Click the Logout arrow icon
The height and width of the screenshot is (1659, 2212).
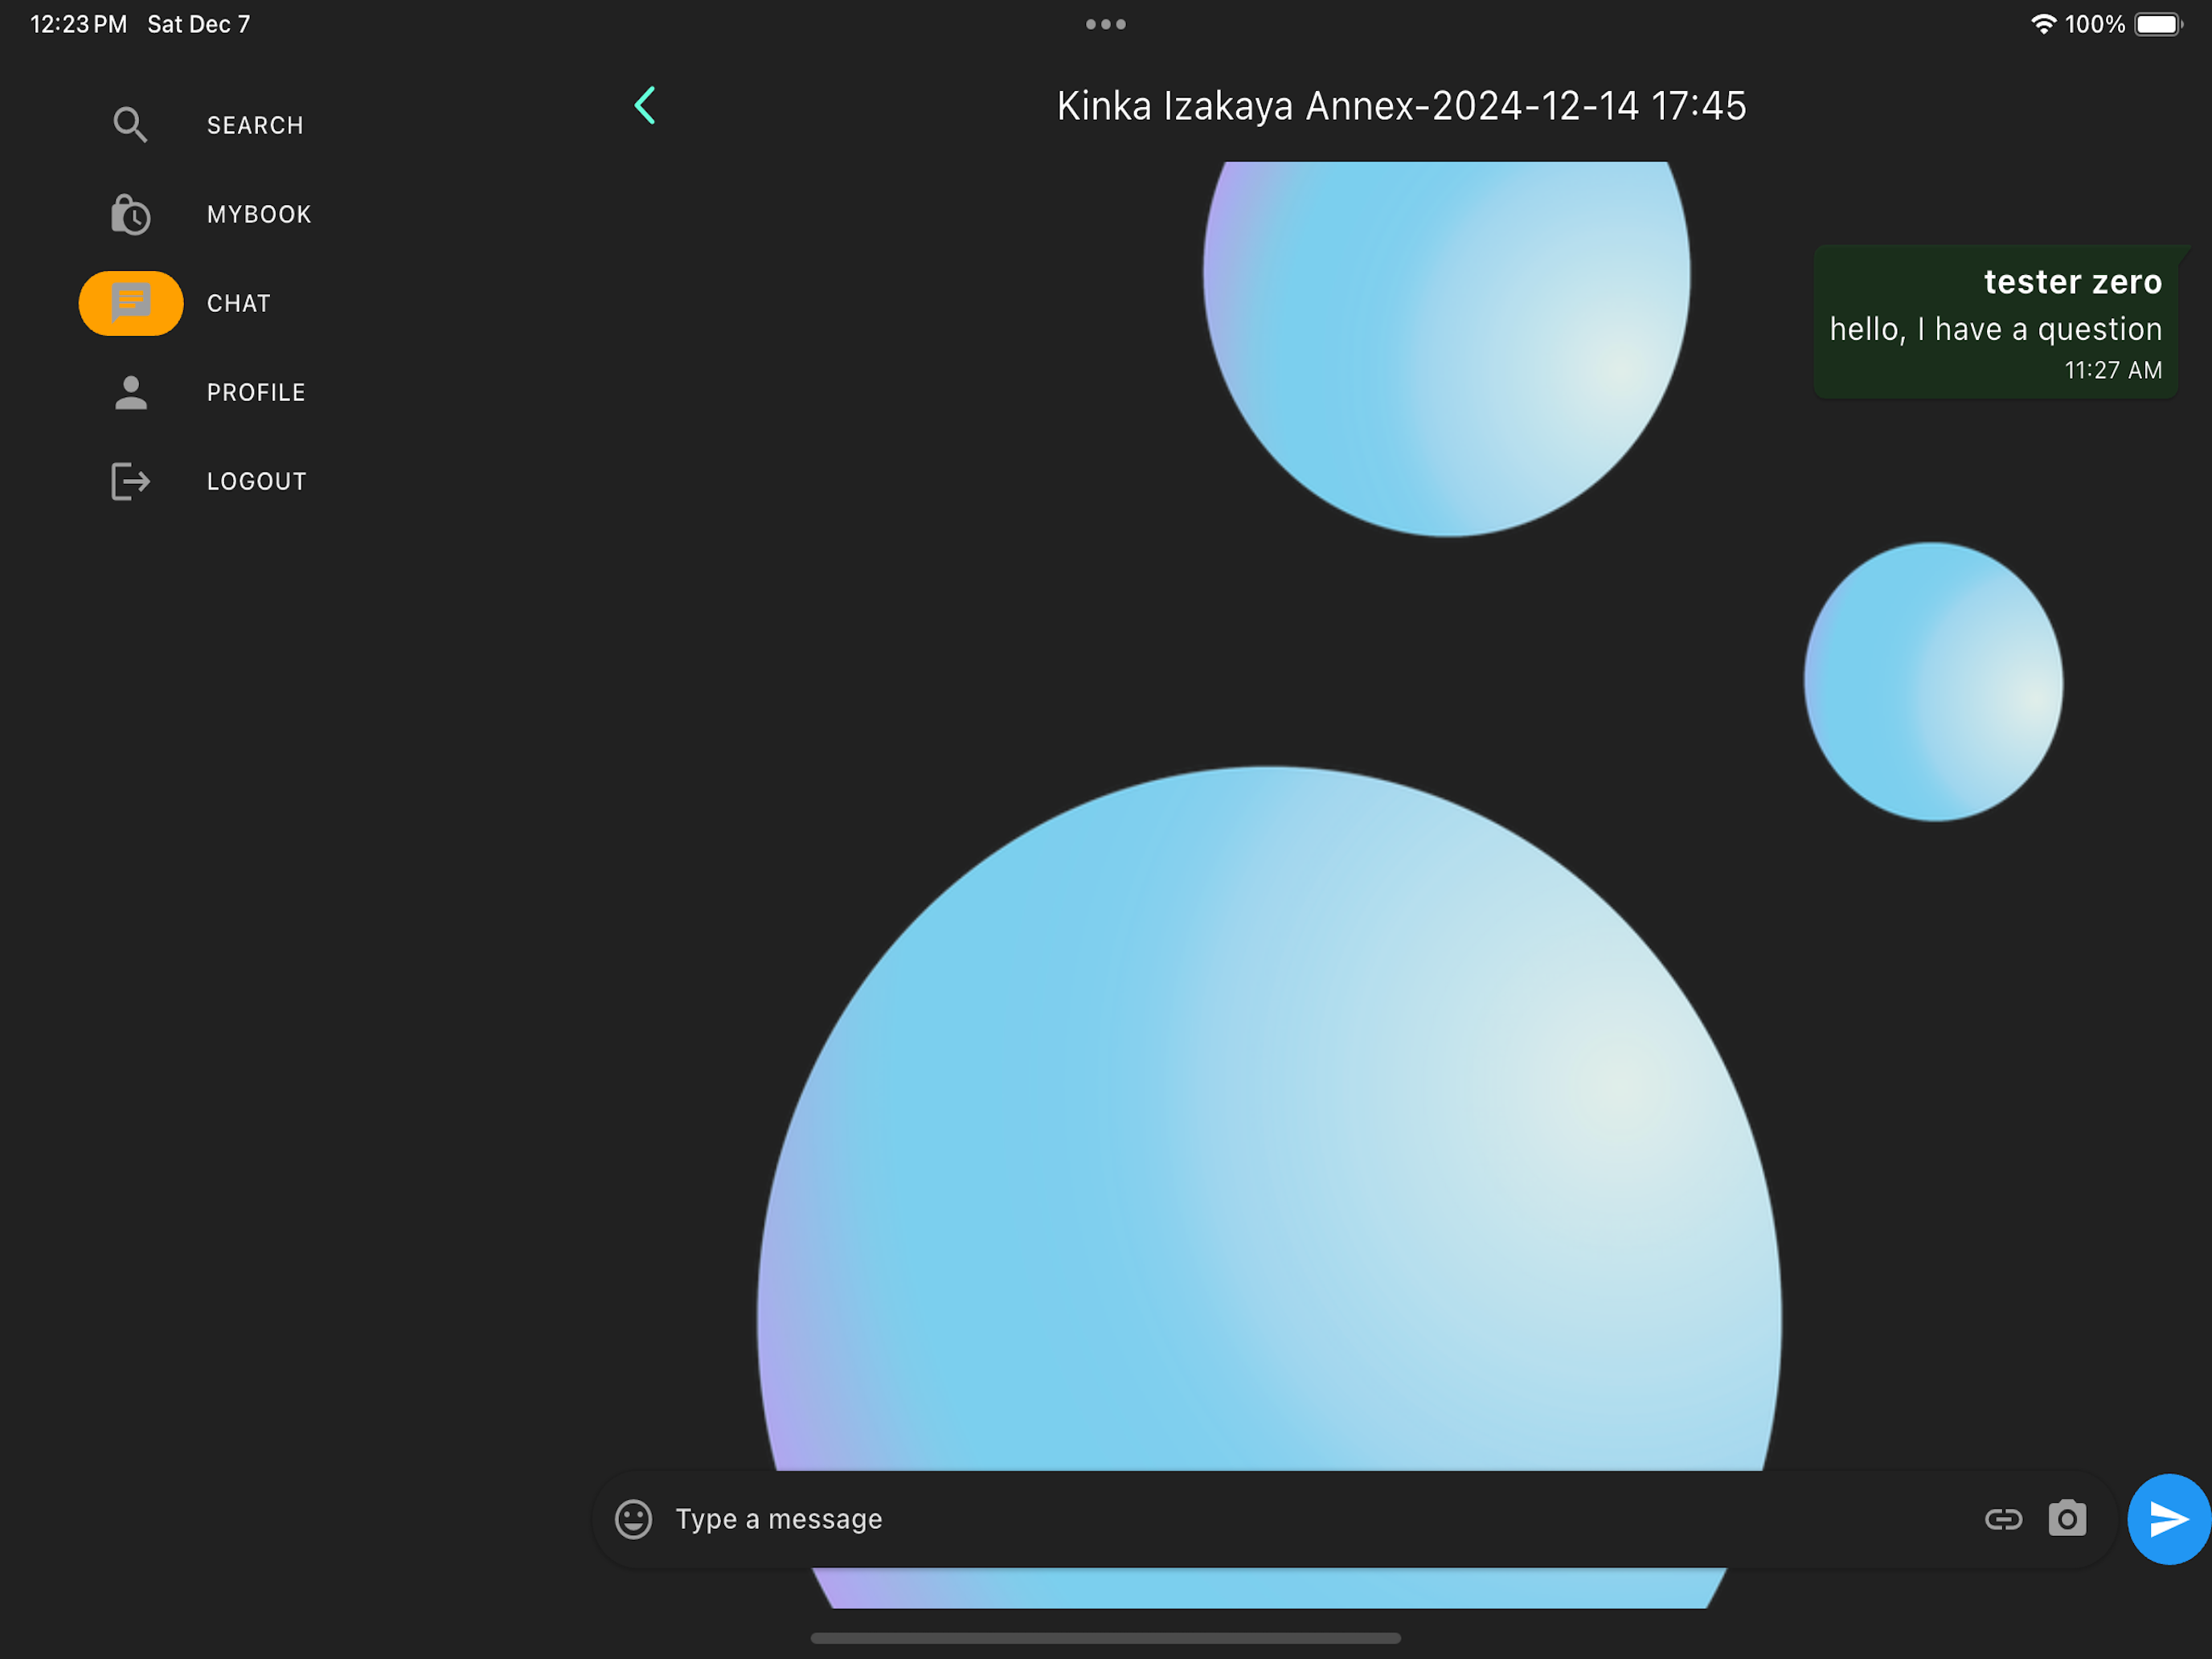click(130, 481)
